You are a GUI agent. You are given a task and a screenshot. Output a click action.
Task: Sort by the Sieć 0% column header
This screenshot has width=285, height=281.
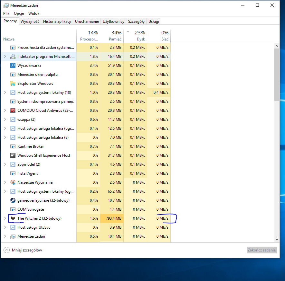[159, 36]
